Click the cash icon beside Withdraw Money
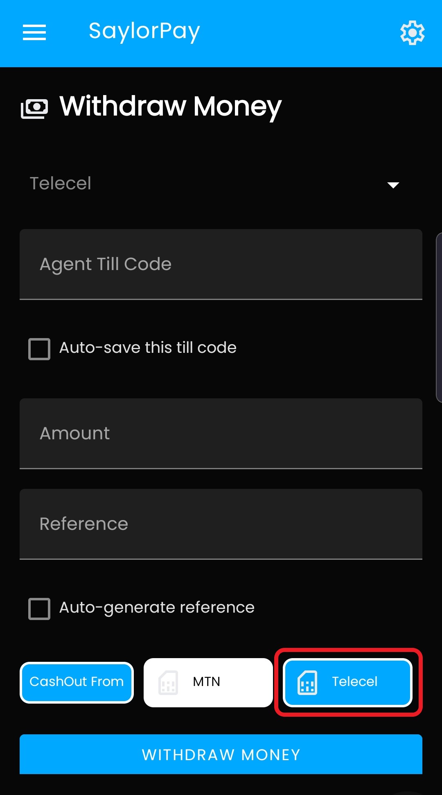 tap(34, 109)
